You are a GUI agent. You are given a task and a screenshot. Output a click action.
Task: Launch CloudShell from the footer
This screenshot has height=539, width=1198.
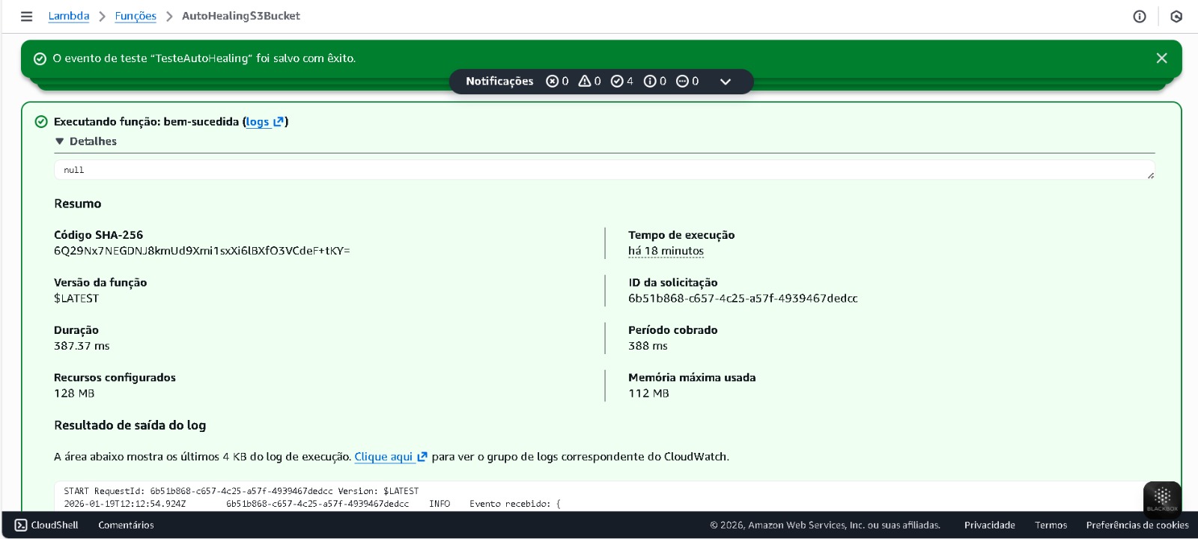46,525
